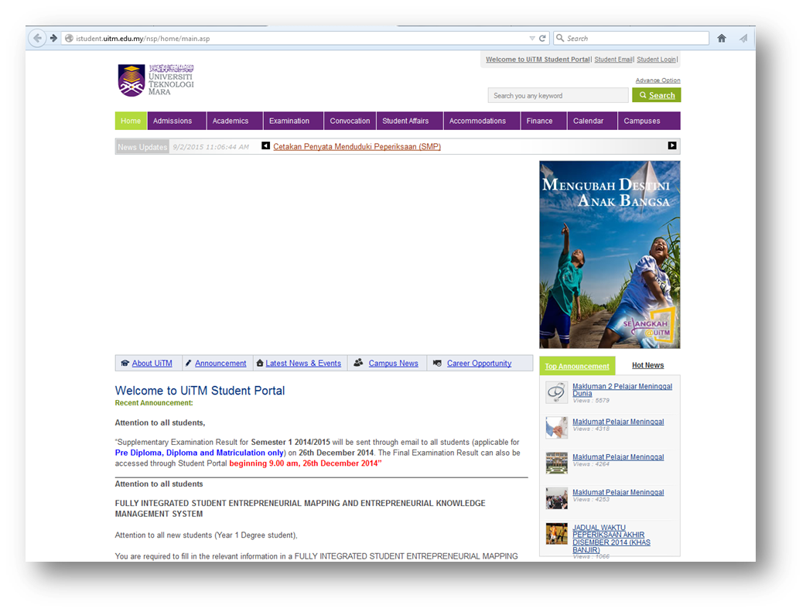806x612 pixels.
Task: Click the stethoscope thumbnail with 5579 views
Action: 557,393
